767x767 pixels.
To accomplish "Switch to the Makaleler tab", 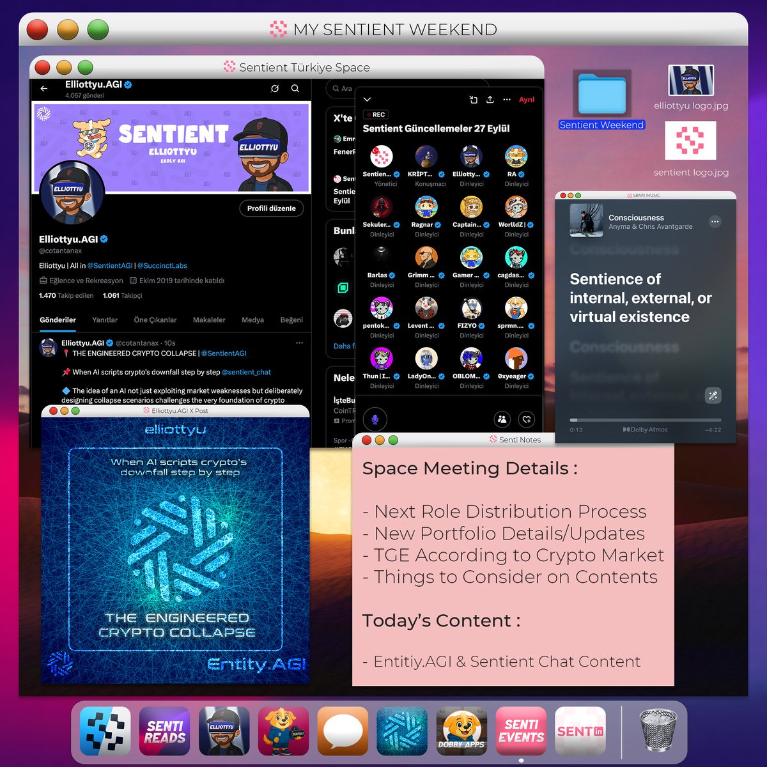I will tap(209, 320).
